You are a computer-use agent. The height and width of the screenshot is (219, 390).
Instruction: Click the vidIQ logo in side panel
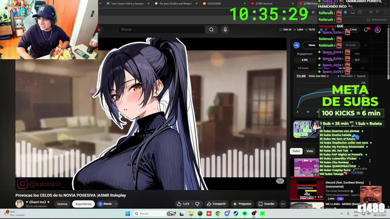pos(296,45)
